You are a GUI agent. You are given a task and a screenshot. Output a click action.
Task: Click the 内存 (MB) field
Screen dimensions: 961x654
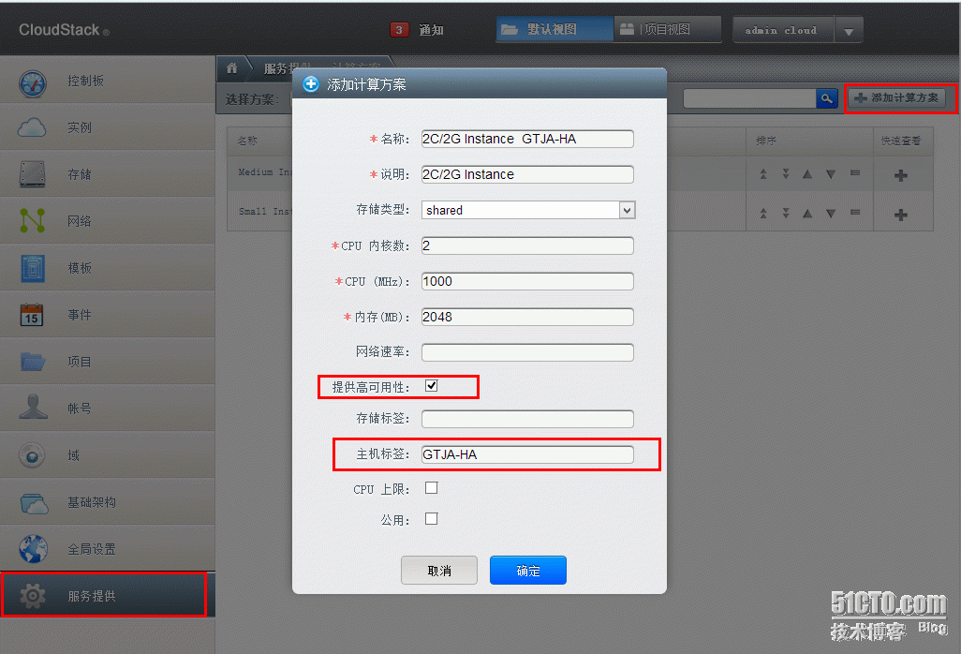(527, 317)
